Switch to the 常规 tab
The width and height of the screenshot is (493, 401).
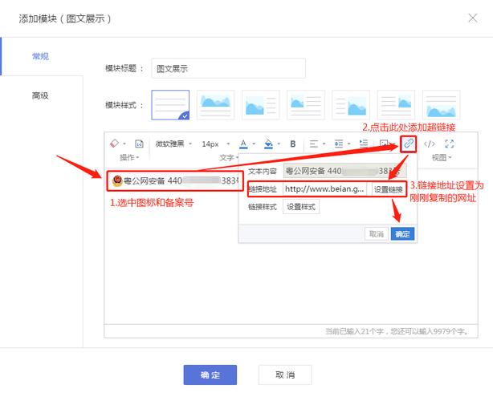[x=40, y=56]
